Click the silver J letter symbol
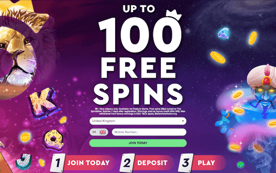276x173 pixels. point(24,162)
